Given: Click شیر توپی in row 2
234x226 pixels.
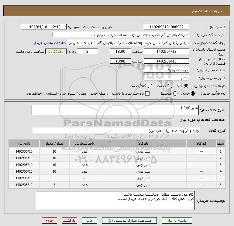Looking at the screenshot, I should tap(143, 158).
